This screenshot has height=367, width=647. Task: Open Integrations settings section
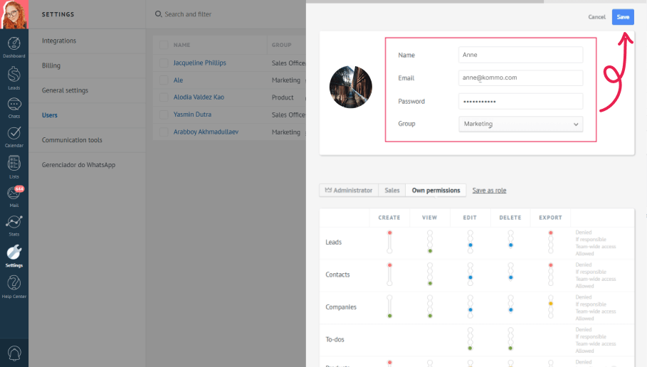click(59, 41)
